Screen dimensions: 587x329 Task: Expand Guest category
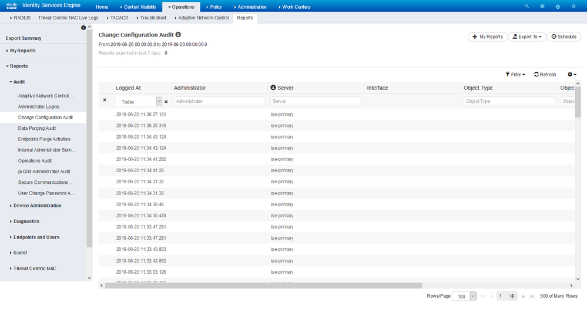pyautogui.click(x=18, y=253)
